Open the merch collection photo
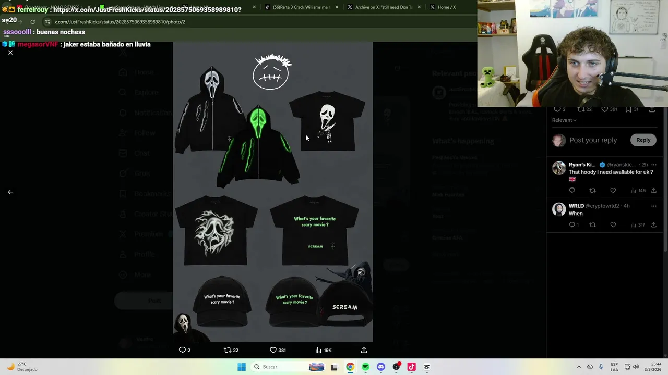The height and width of the screenshot is (375, 668). coord(273,192)
